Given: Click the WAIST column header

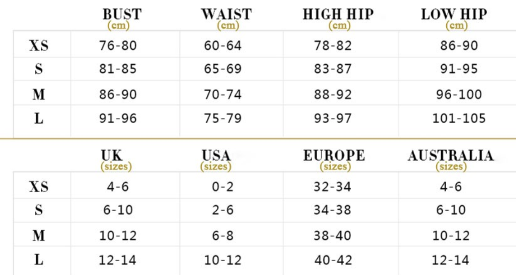Looking at the screenshot, I should tap(227, 14).
